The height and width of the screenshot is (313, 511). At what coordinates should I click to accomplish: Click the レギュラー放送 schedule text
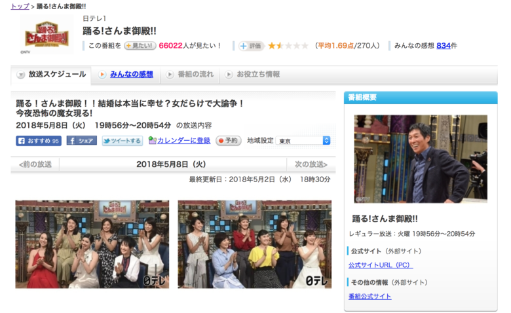point(412,234)
